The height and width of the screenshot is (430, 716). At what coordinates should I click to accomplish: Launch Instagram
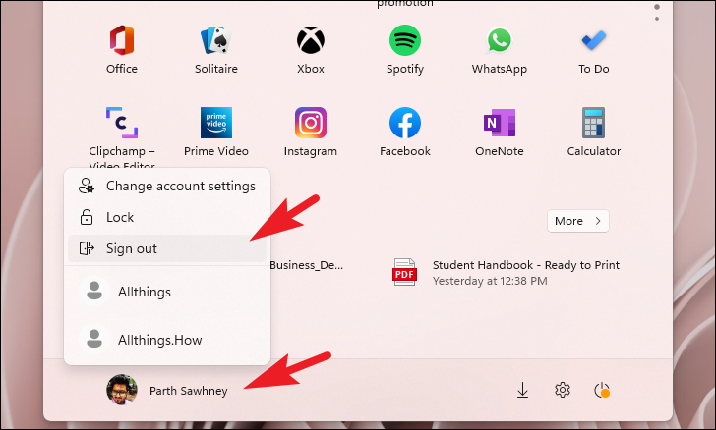311,132
